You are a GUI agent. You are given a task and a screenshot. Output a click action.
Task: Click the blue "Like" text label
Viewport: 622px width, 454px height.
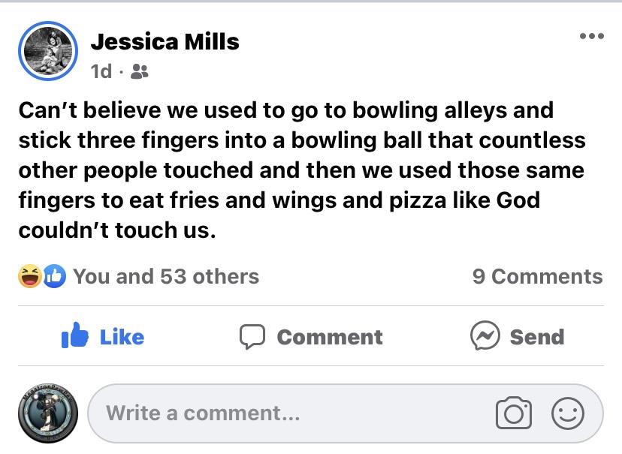(x=122, y=337)
